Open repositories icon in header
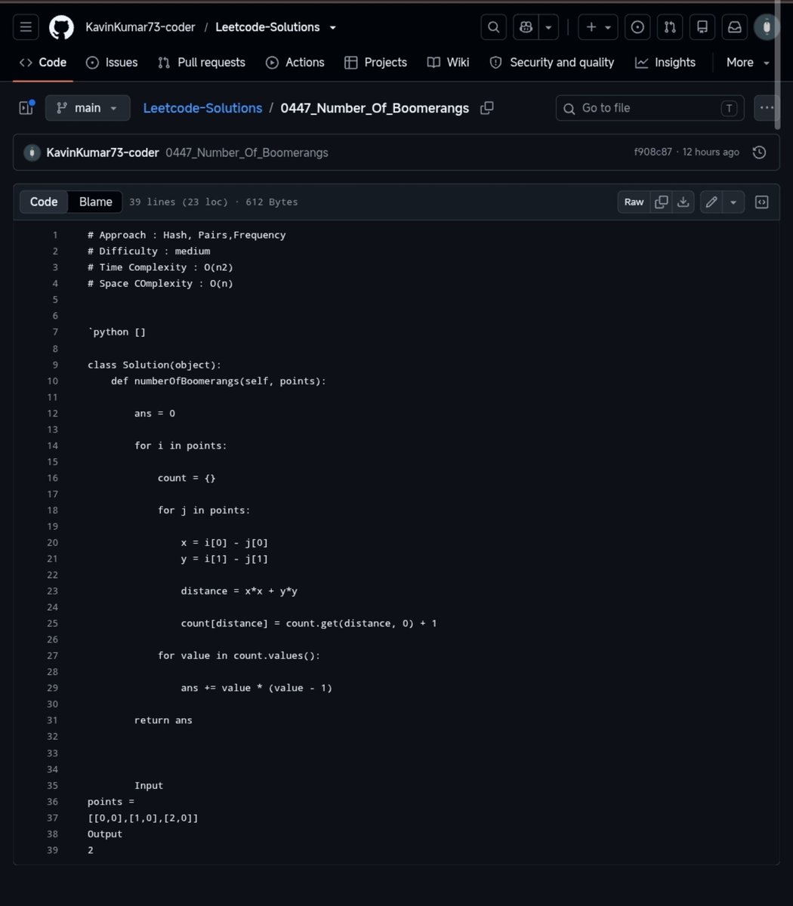 pos(702,27)
